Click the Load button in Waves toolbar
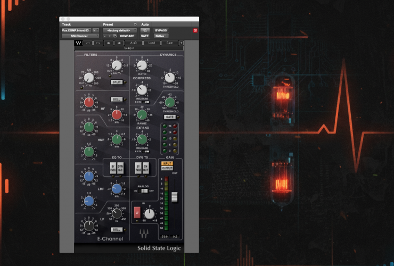This screenshot has width=394, height=266. [x=152, y=43]
